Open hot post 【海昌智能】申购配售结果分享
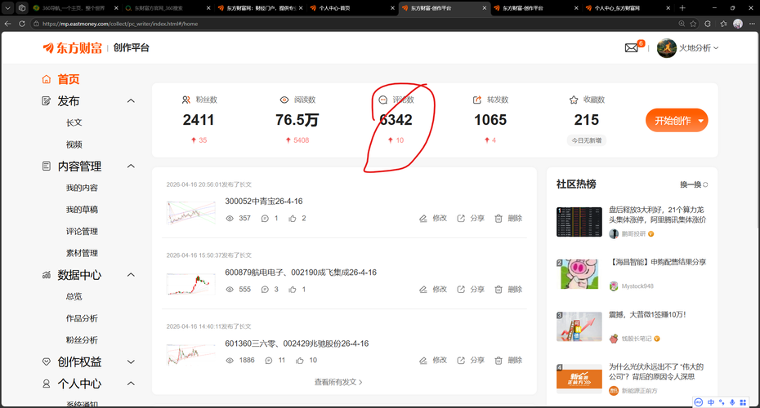 [x=658, y=262]
